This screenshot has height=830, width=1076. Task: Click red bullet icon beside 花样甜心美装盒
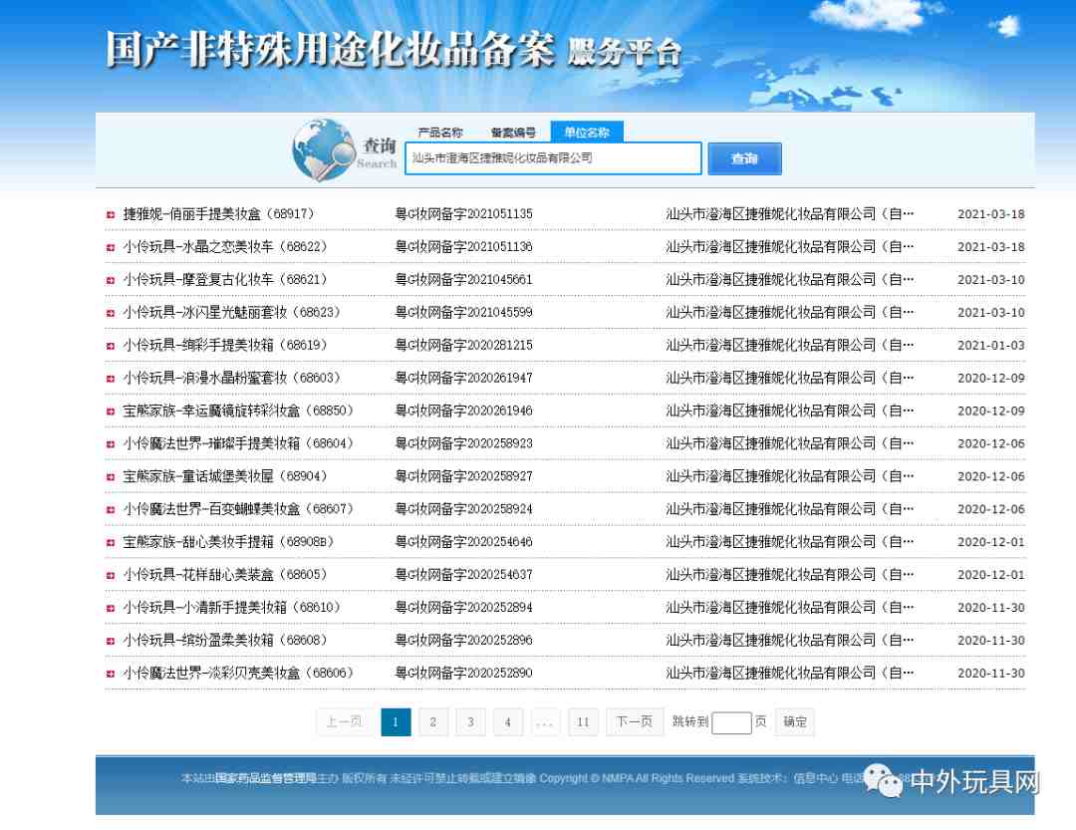pyautogui.click(x=111, y=575)
